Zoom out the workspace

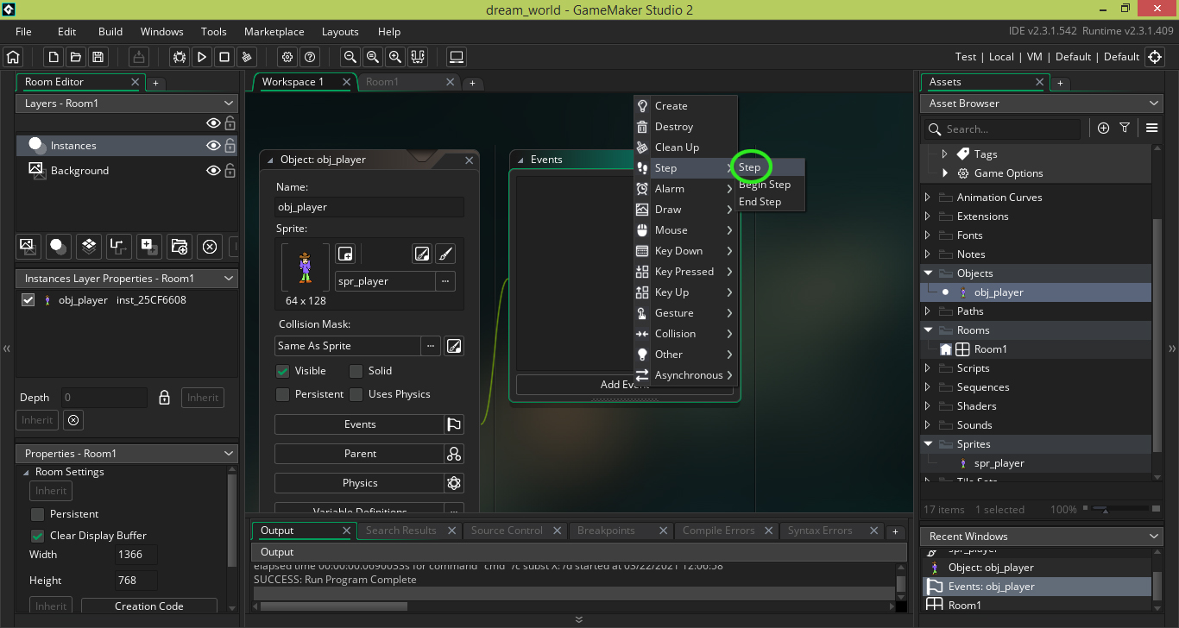(350, 57)
